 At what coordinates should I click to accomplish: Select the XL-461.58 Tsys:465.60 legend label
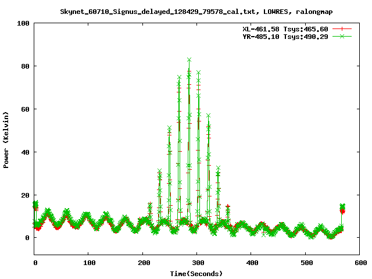tap(285, 29)
